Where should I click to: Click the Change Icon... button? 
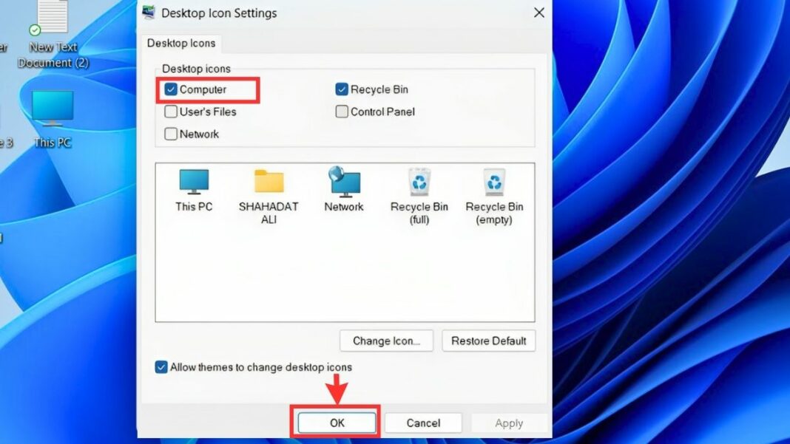386,341
